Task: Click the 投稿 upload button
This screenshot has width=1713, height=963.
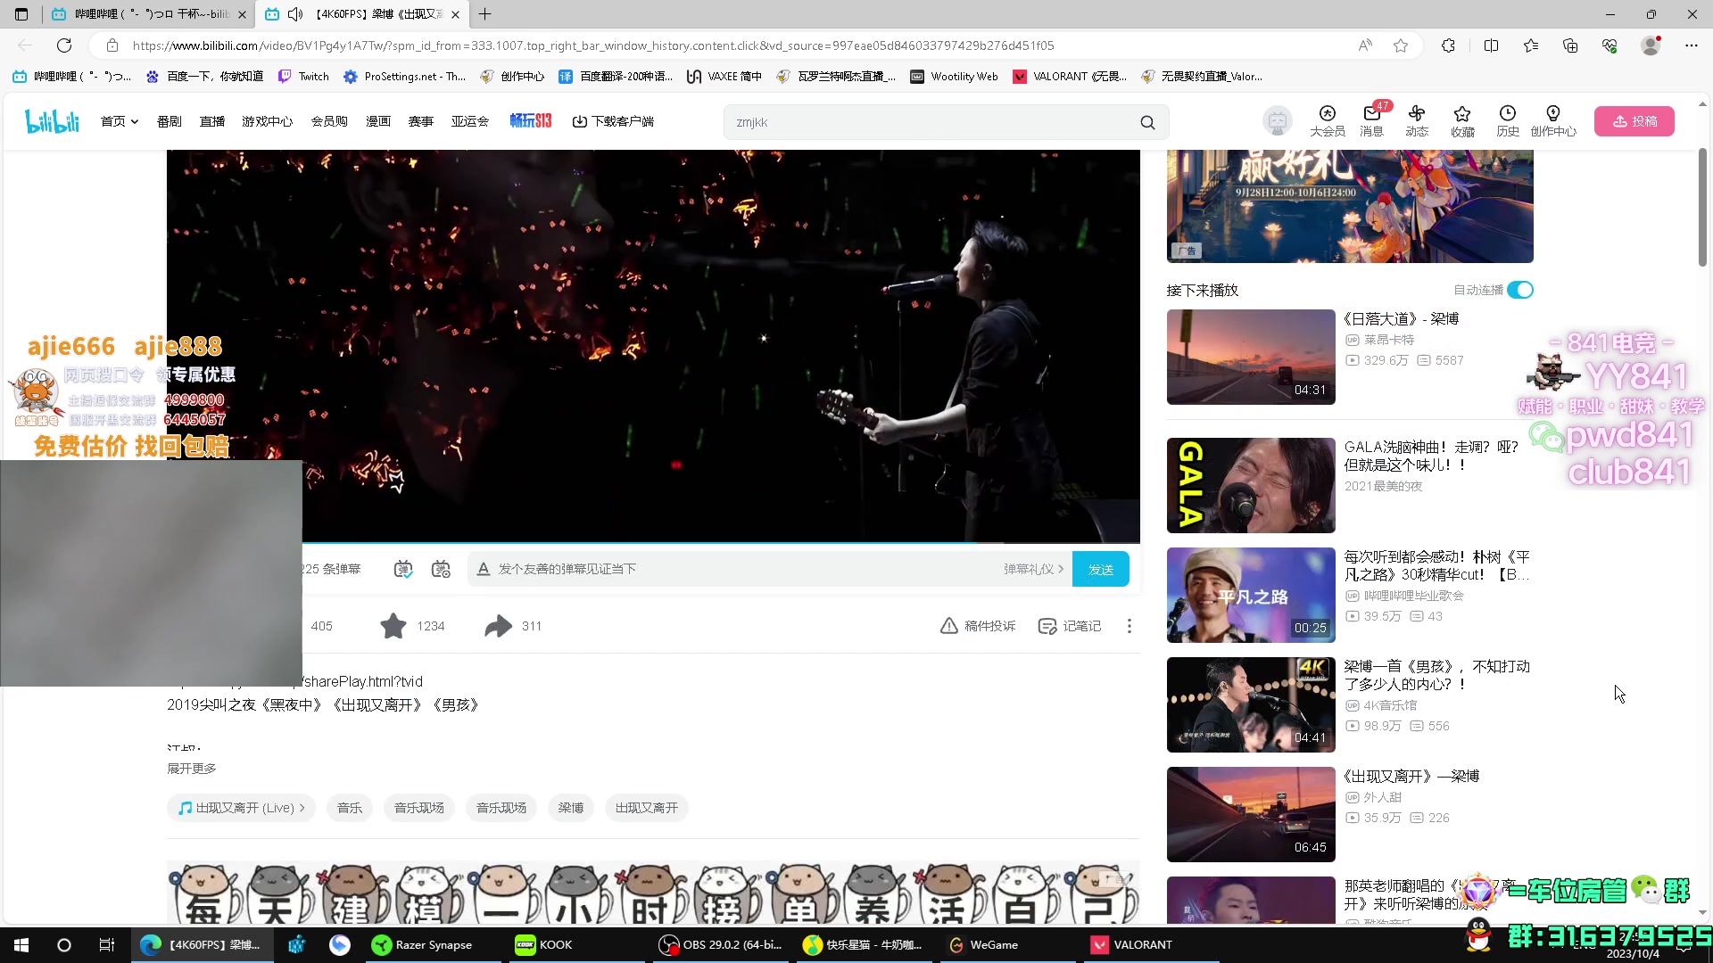Action: coord(1634,121)
